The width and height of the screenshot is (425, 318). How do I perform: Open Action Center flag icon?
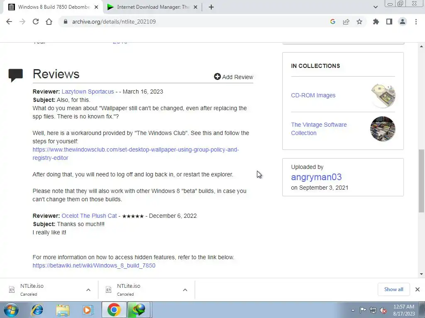[x=363, y=310]
